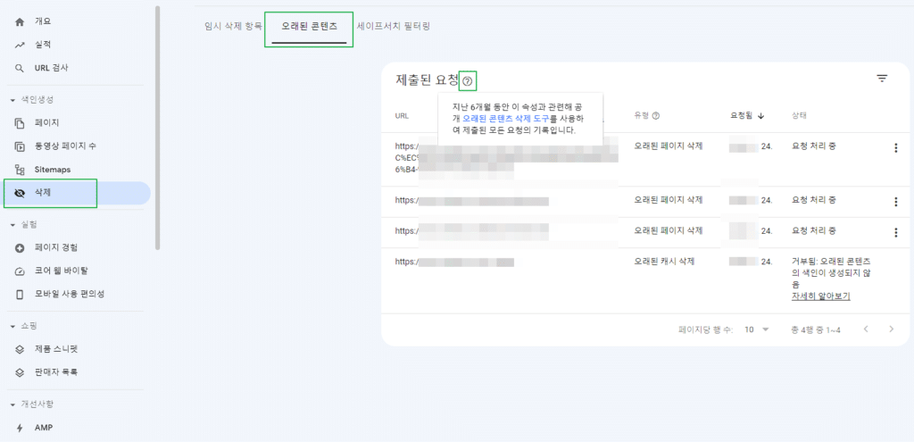This screenshot has height=442, width=914.
Task: Click help icon next to 제출된 요청
Action: 467,81
